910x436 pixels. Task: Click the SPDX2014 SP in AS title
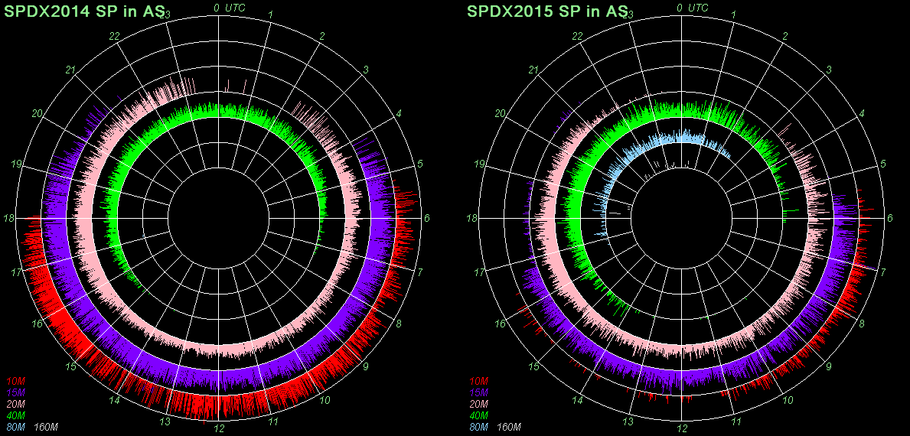[x=86, y=11]
